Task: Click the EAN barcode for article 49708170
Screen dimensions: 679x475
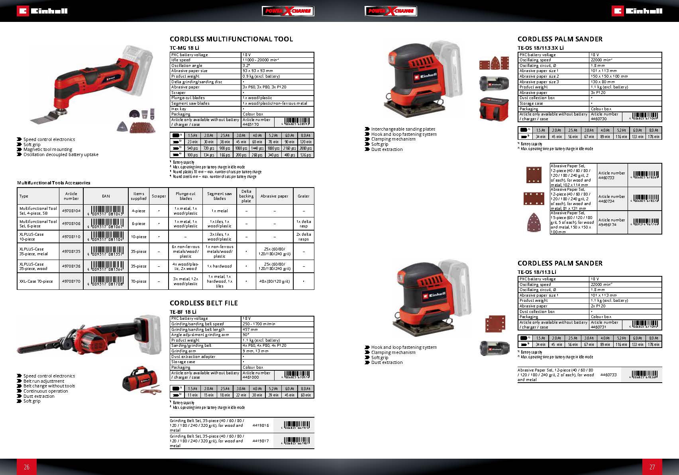Action: pyautogui.click(x=106, y=281)
